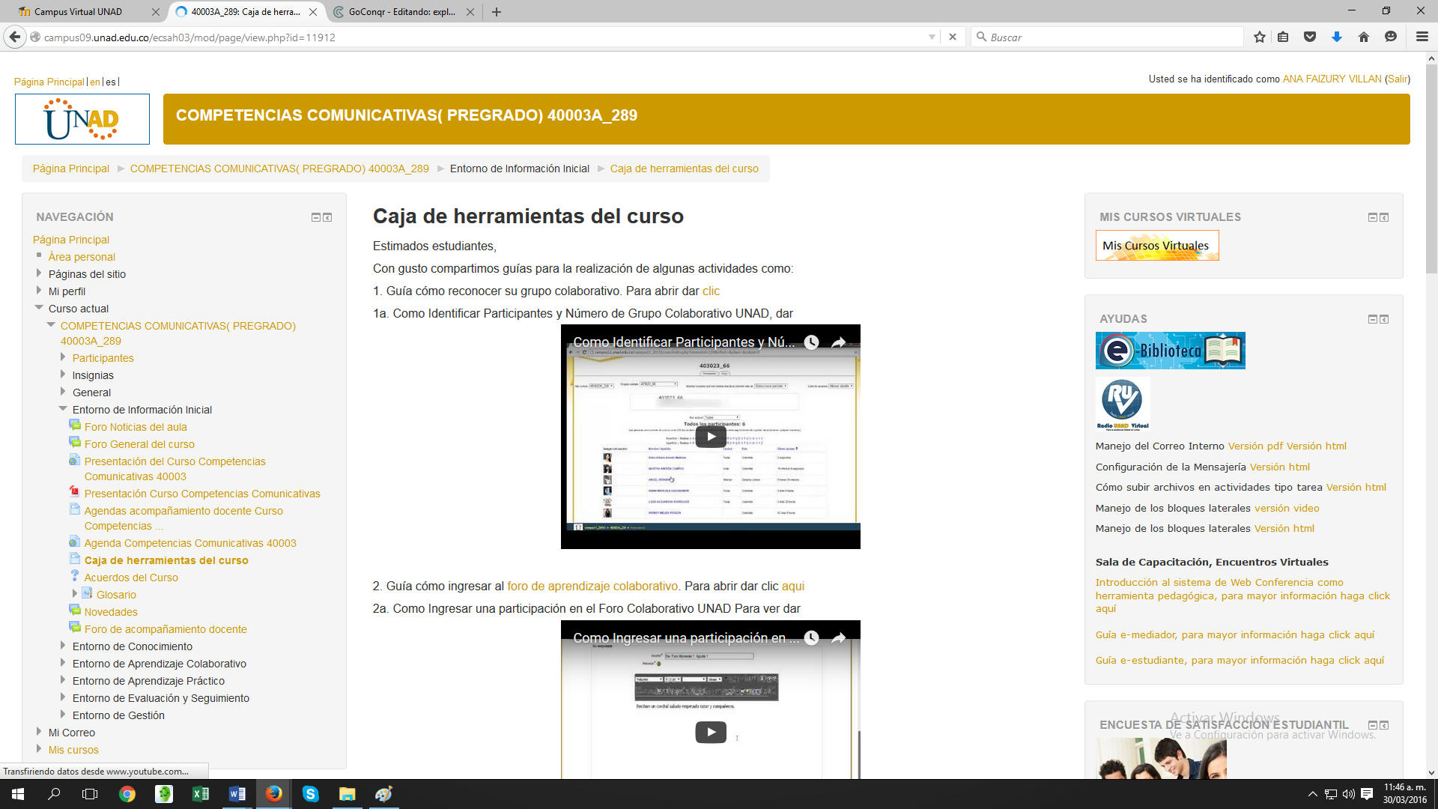Dock the Mis Cursos Virtuales block
1438x809 pixels.
click(1384, 217)
